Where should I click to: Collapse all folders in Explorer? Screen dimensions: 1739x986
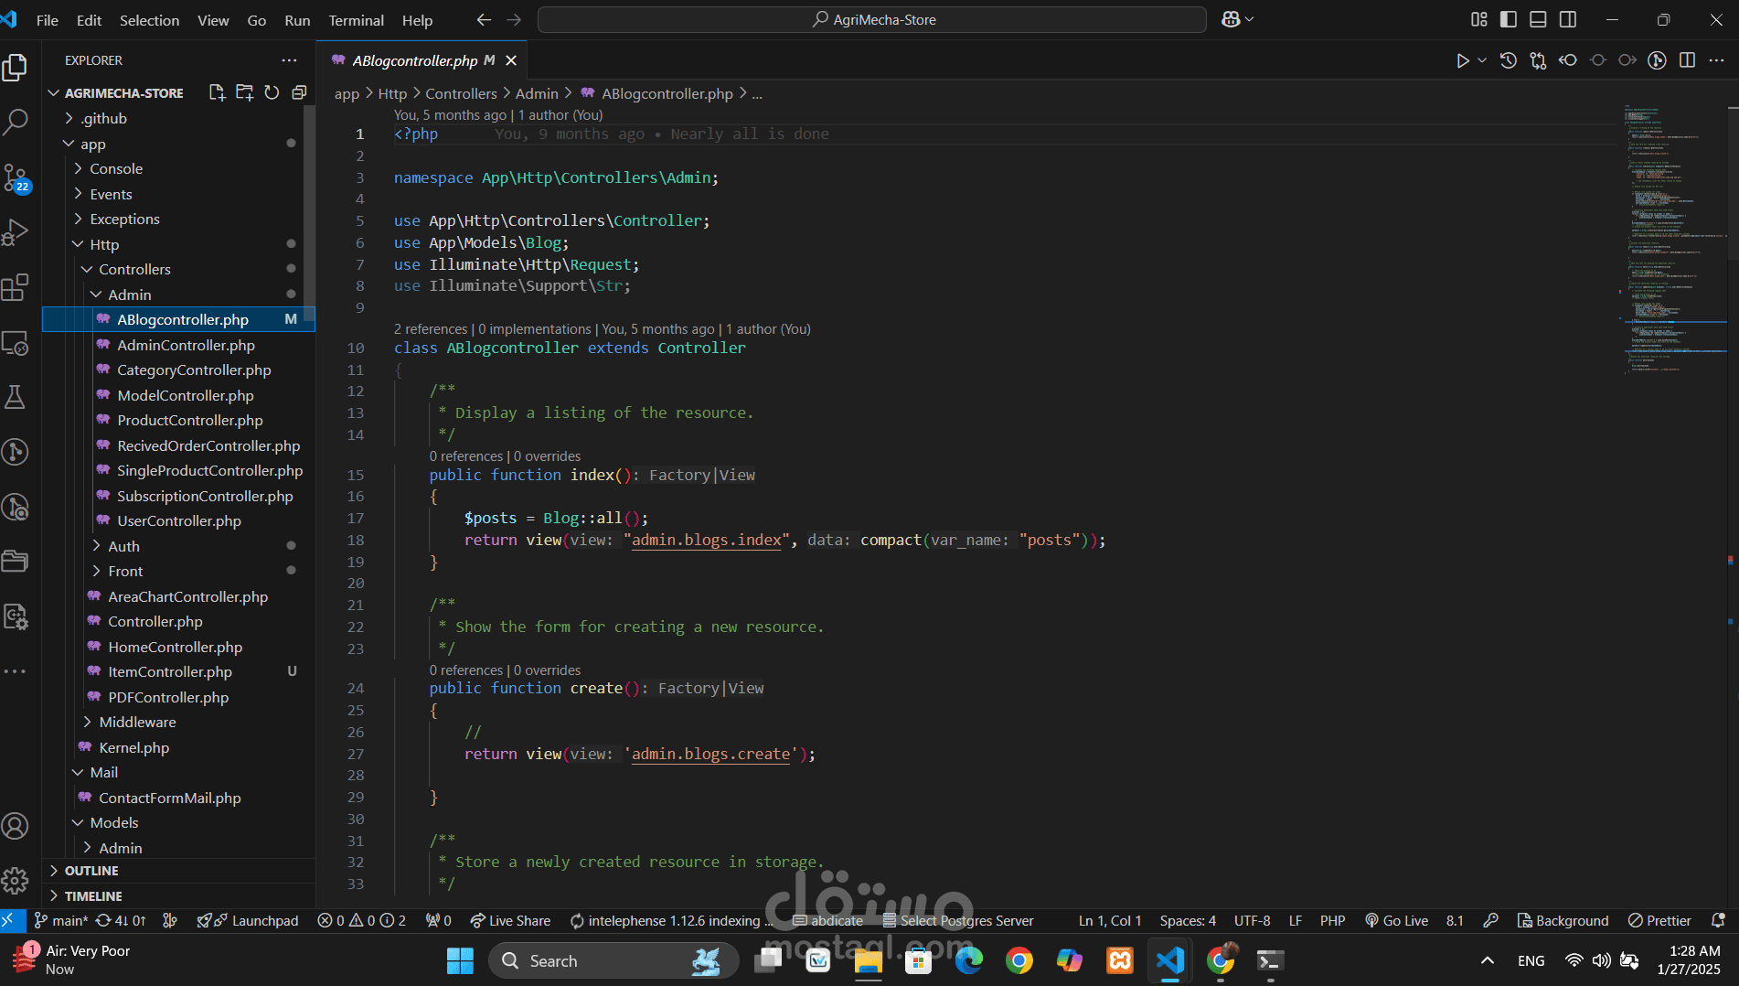299,92
